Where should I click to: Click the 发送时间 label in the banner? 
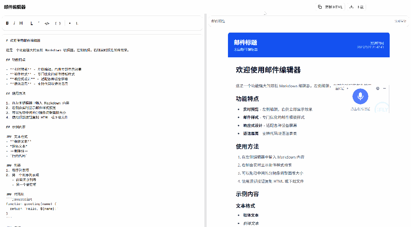377,43
